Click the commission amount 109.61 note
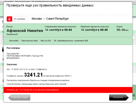 point(57,76)
